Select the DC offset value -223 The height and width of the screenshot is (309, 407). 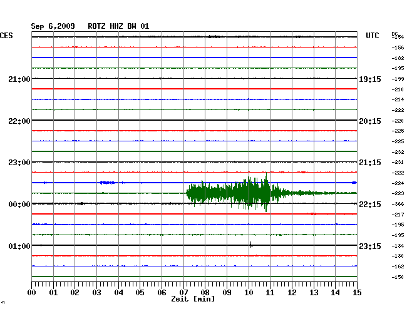point(398,193)
